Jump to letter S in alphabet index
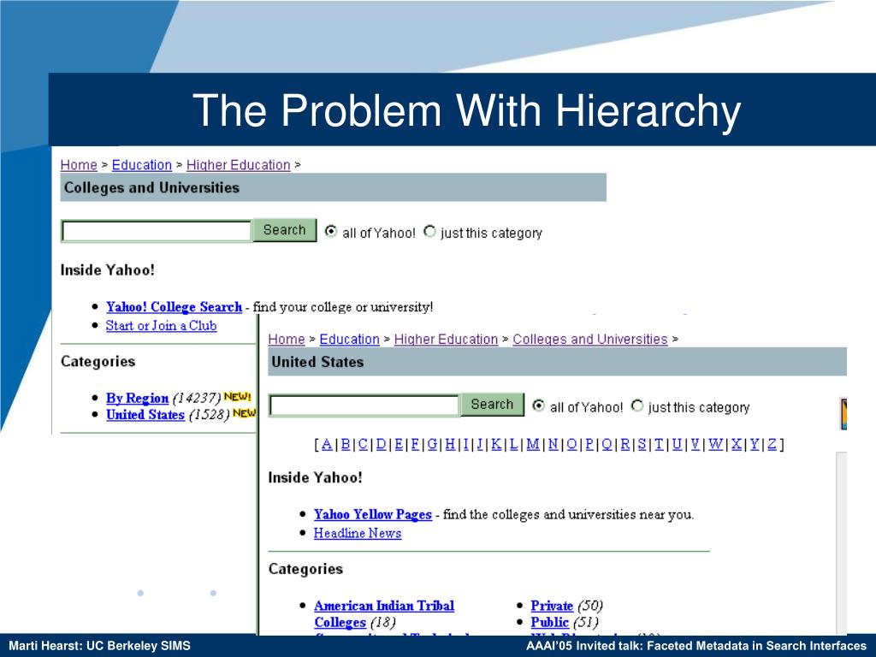 (642, 445)
